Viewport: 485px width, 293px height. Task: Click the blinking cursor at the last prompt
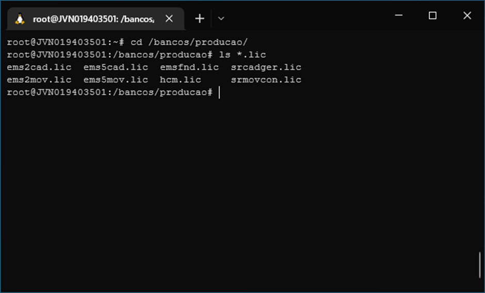tap(219, 92)
